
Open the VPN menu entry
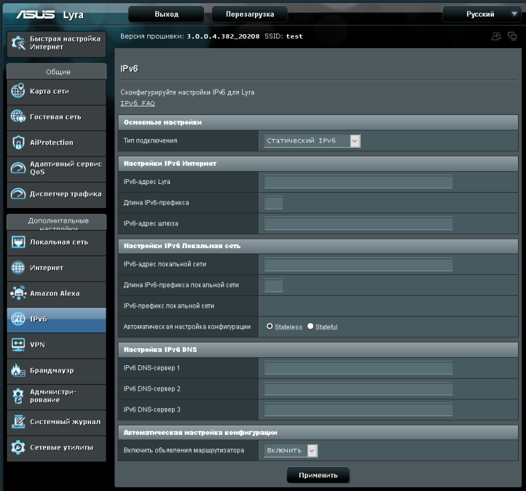56,345
